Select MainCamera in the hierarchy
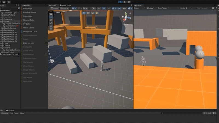 [x=11, y=26]
